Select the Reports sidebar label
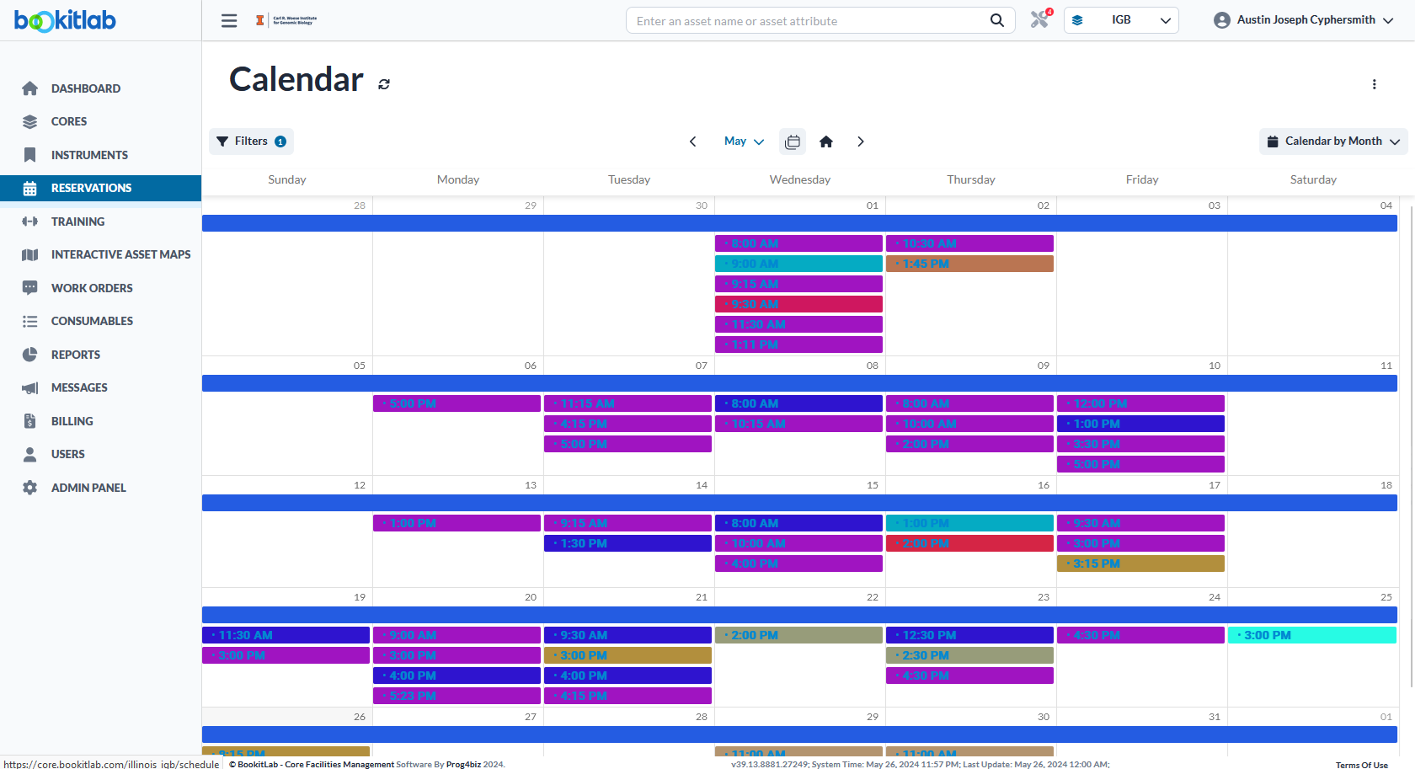 76,355
